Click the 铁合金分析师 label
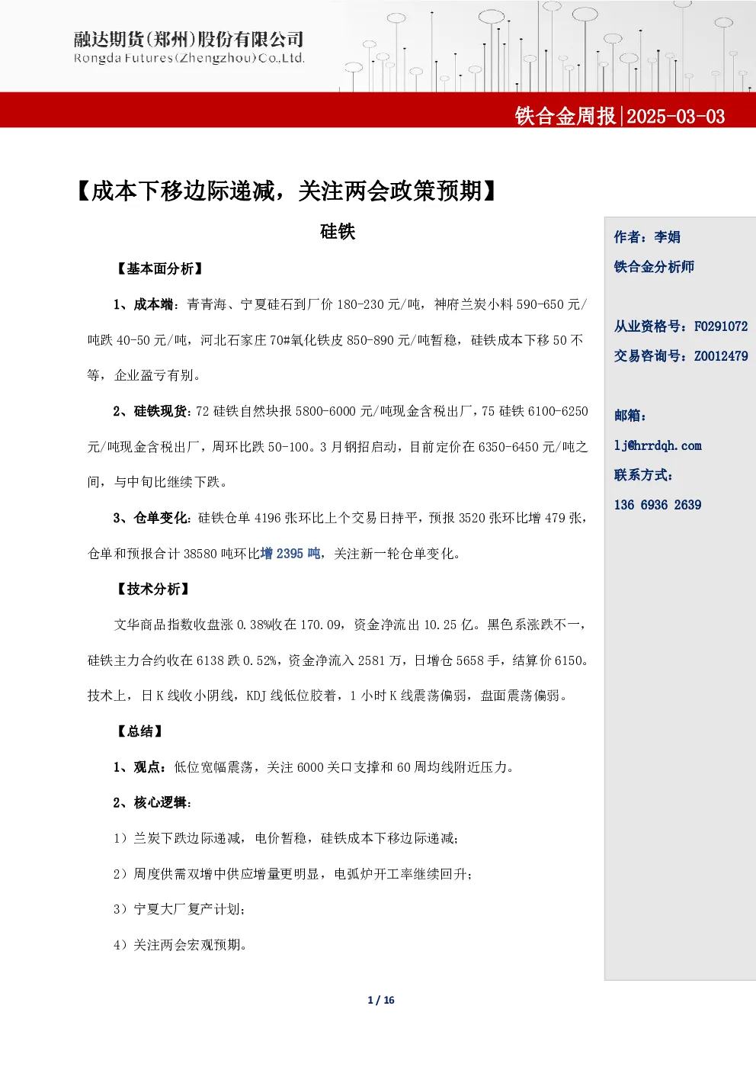This screenshot has width=756, height=1070. [x=654, y=267]
